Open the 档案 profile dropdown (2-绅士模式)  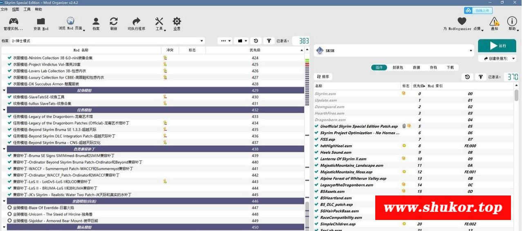click(x=108, y=41)
